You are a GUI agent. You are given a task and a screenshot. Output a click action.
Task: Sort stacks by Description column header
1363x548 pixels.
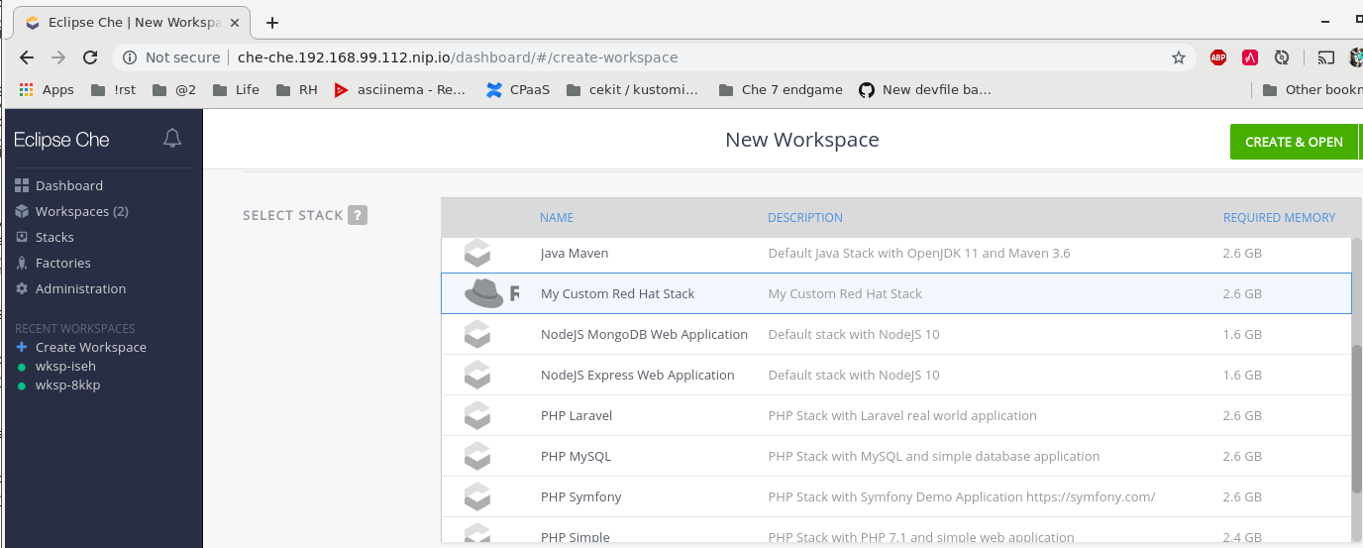[x=804, y=217]
